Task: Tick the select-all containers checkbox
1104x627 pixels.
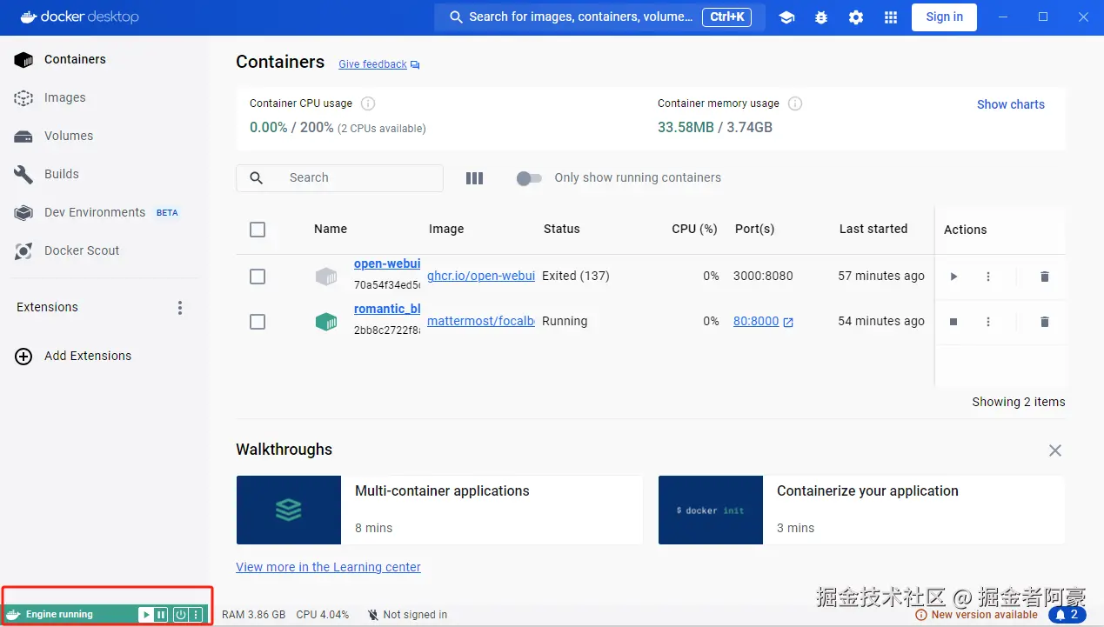Action: (x=258, y=230)
